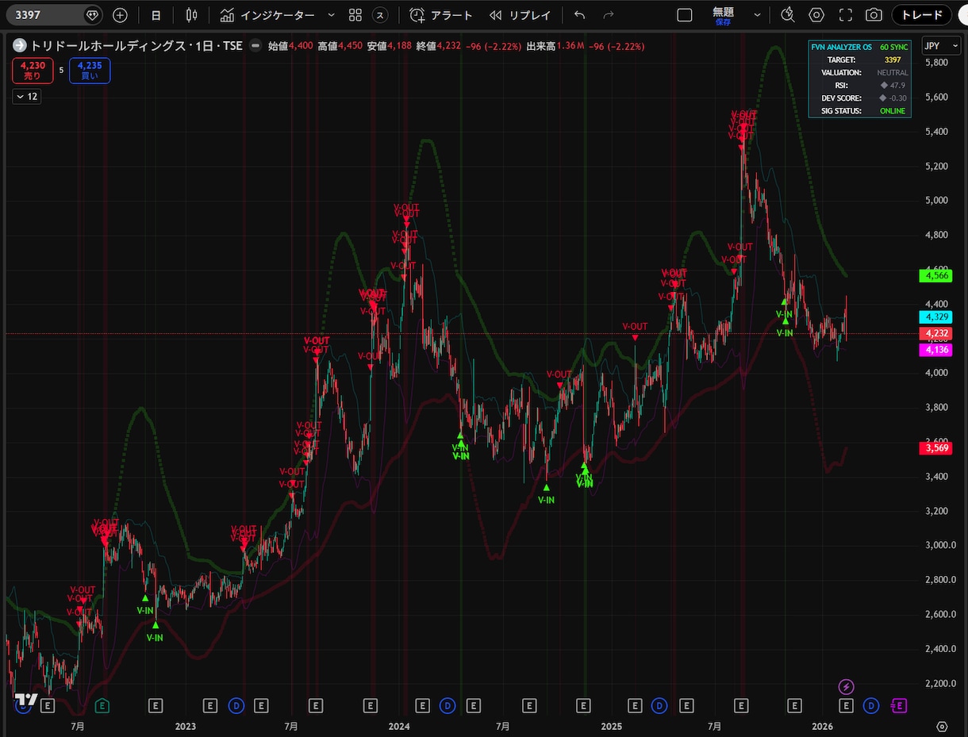The height and width of the screenshot is (737, 968).
Task: Click the アラート label
Action: [451, 15]
